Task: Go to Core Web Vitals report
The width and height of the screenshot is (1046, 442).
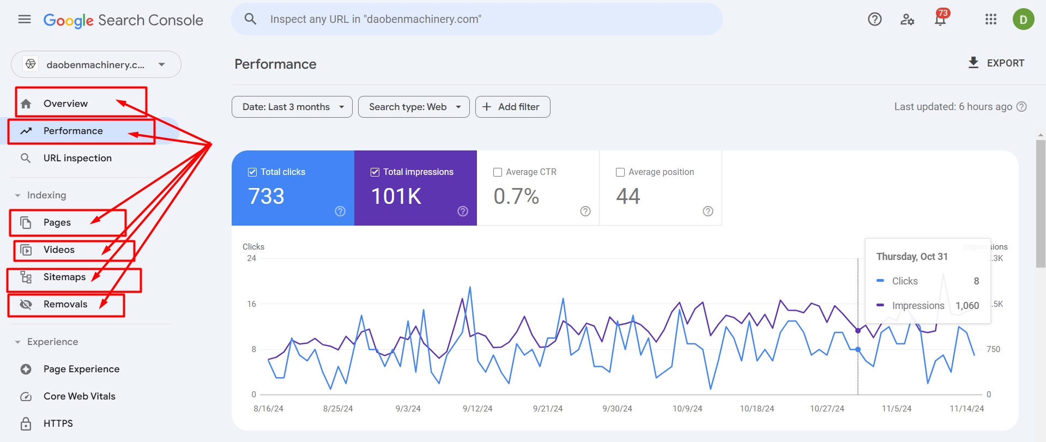Action: pyautogui.click(x=80, y=396)
